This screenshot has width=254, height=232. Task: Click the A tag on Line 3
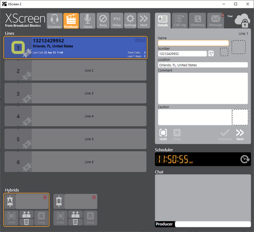coord(27,99)
